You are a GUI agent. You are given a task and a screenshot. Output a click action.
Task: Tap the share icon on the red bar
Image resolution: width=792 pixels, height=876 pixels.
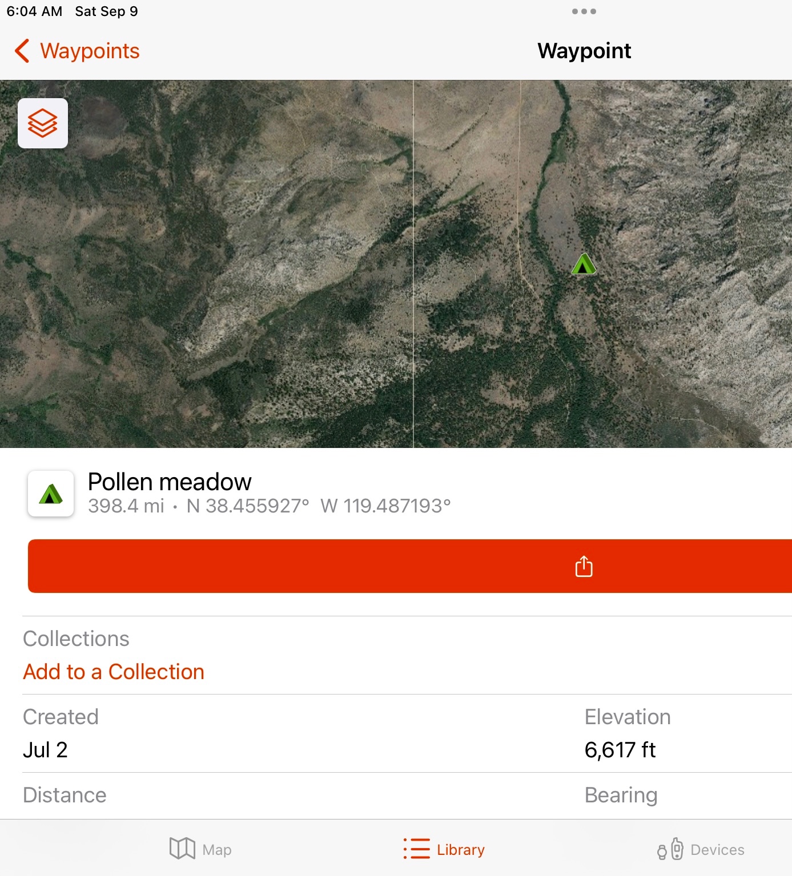(x=584, y=567)
